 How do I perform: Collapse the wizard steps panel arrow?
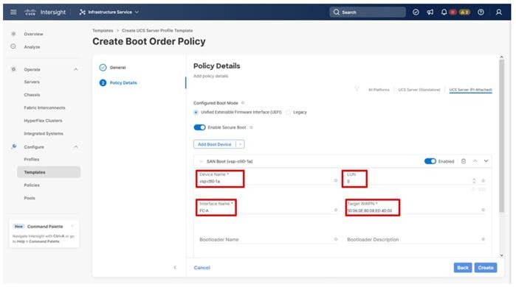click(x=175, y=267)
